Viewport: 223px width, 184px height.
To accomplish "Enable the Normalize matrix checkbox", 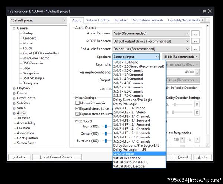I will click(x=78, y=103).
